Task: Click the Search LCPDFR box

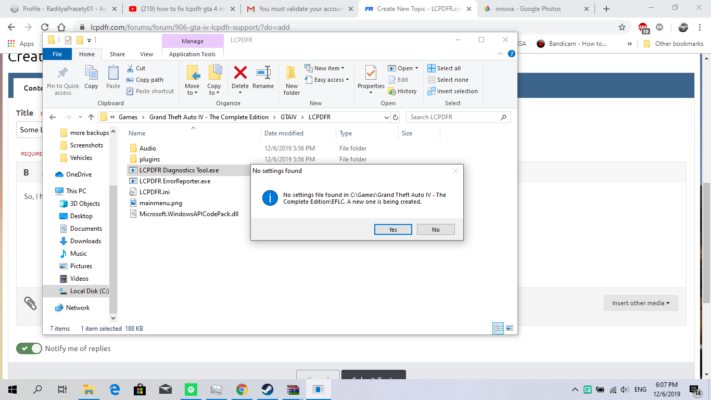Action: 458,117
